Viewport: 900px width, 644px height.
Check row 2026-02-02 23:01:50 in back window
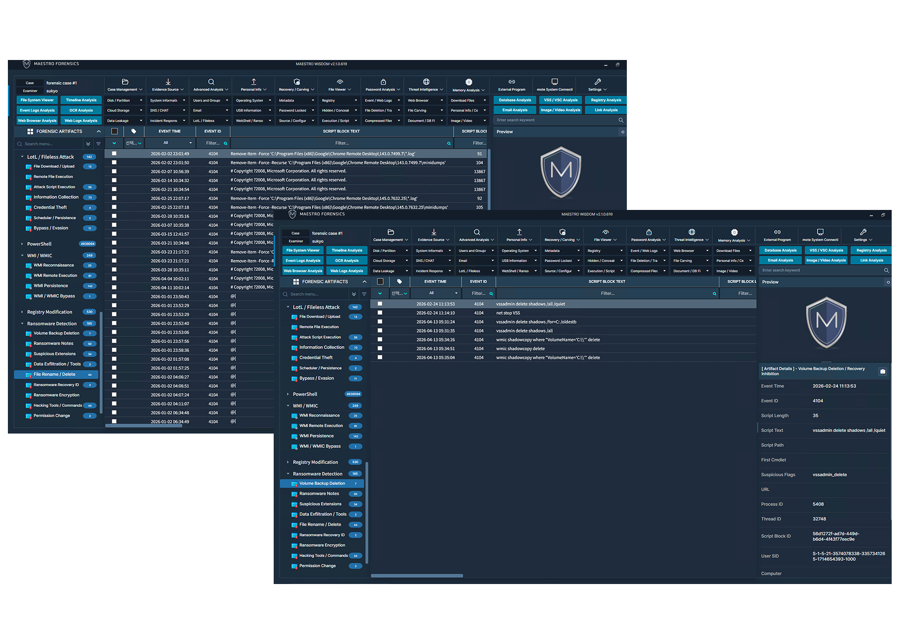pyautogui.click(x=114, y=163)
